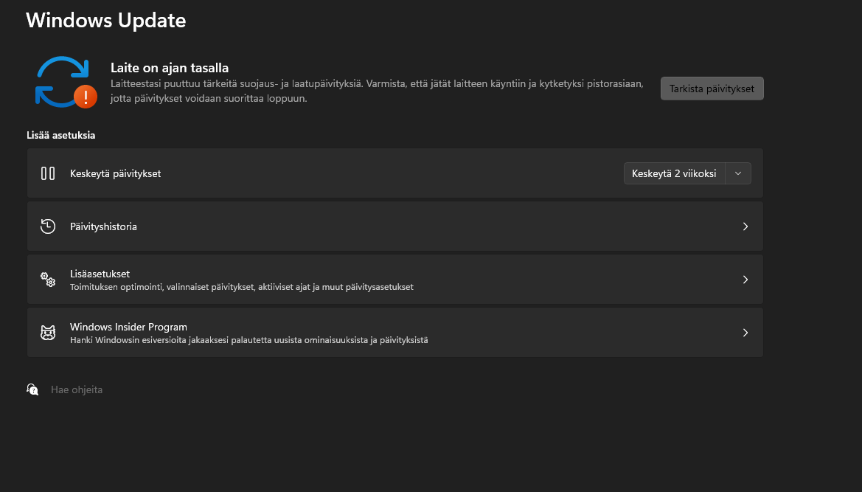This screenshot has width=862, height=492.
Task: Select the Keskeytä päivitykset label
Action: coord(116,173)
